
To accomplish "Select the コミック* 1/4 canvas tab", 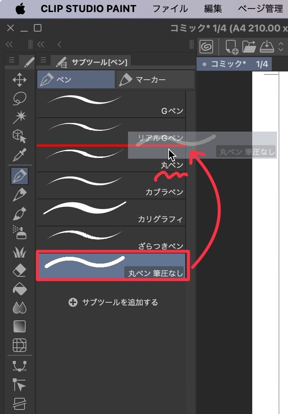I will [x=234, y=64].
